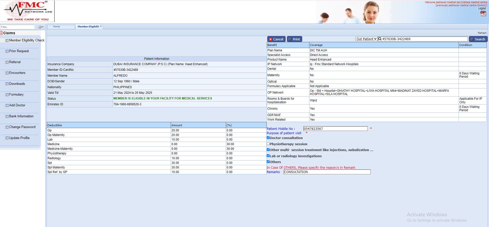Click the Print button
Viewport: 489px width, 227px height.
tap(294, 39)
